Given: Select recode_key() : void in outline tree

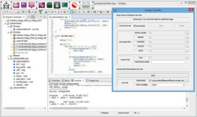Looking at the screenshot, I should click(x=25, y=82).
